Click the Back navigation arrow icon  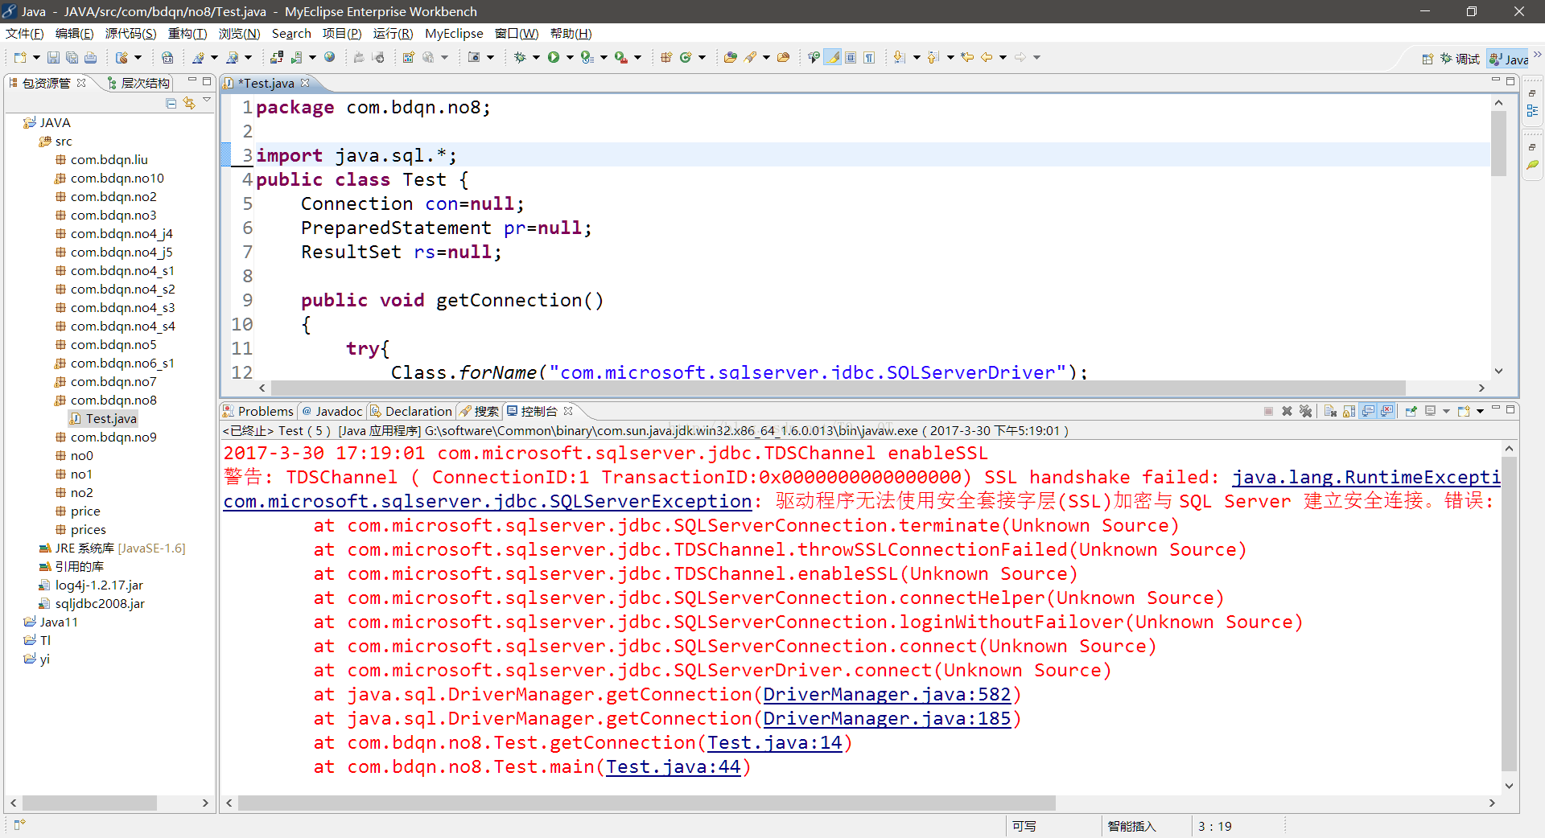pos(987,57)
